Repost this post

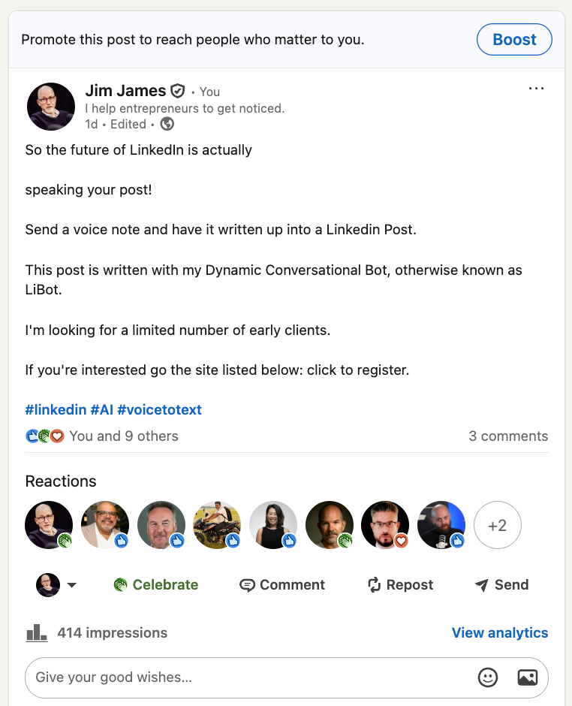coord(400,585)
